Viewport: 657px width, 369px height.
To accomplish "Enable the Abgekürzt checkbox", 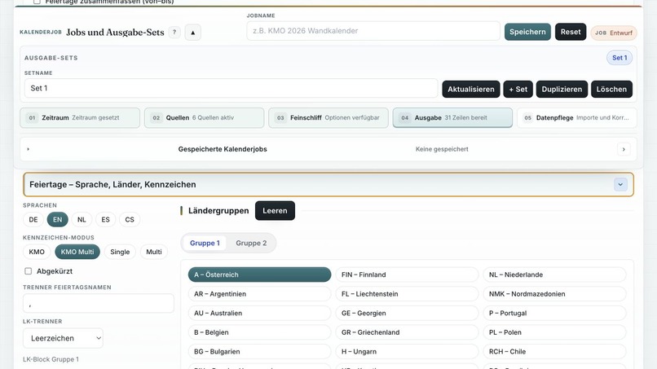I will click(28, 271).
